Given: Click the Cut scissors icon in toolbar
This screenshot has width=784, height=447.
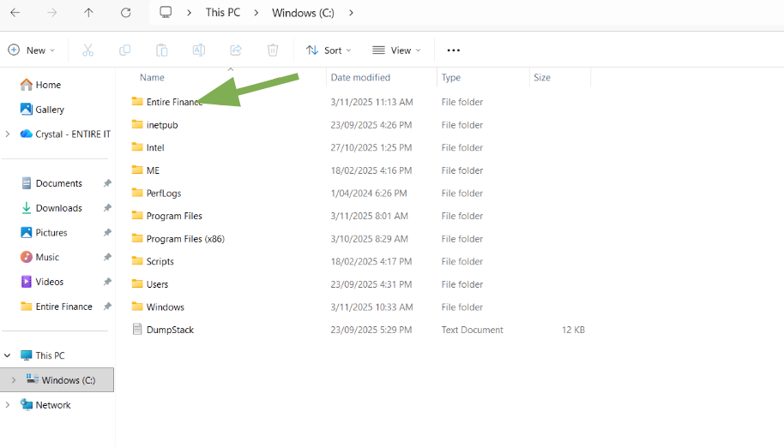Looking at the screenshot, I should tap(87, 51).
